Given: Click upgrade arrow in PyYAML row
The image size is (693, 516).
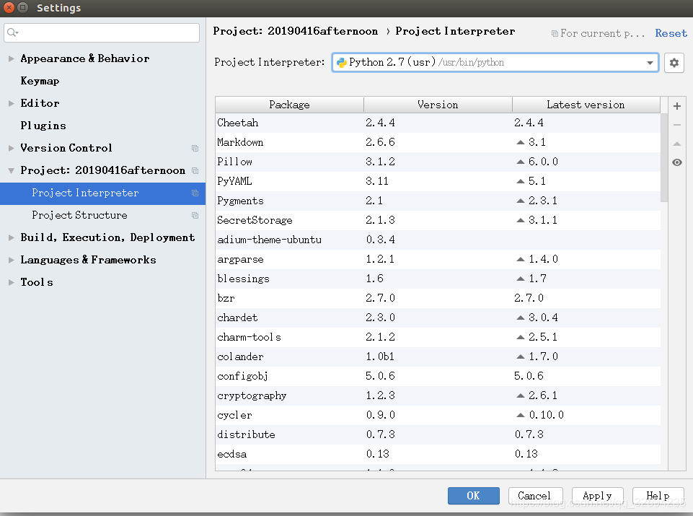Looking at the screenshot, I should click(x=521, y=181).
